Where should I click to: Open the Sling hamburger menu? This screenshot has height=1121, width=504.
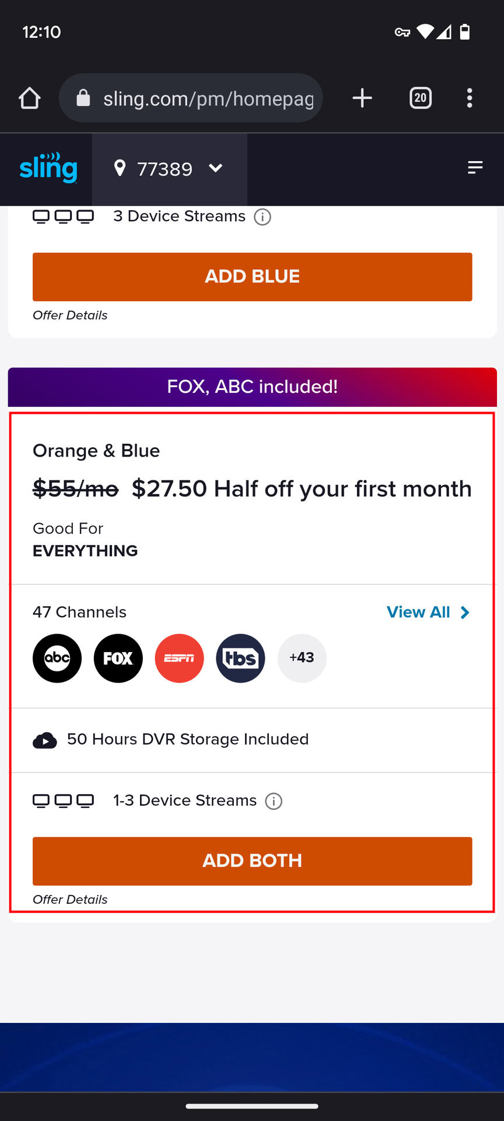point(475,168)
